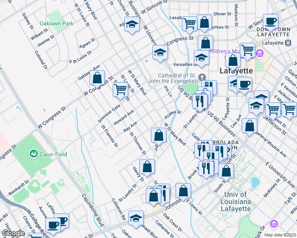Select the shopping bag marker near Smith St
Image resolution: width=297 pixels, height=238 pixels.
coord(226,171)
